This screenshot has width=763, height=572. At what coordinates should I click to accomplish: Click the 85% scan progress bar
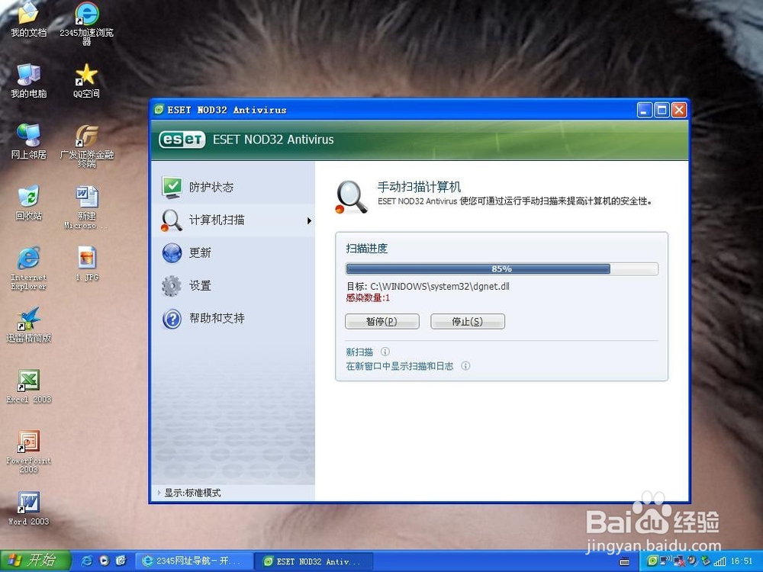coord(501,268)
